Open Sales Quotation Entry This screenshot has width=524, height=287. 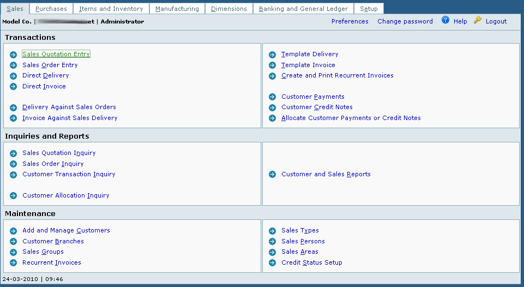pyautogui.click(x=56, y=54)
